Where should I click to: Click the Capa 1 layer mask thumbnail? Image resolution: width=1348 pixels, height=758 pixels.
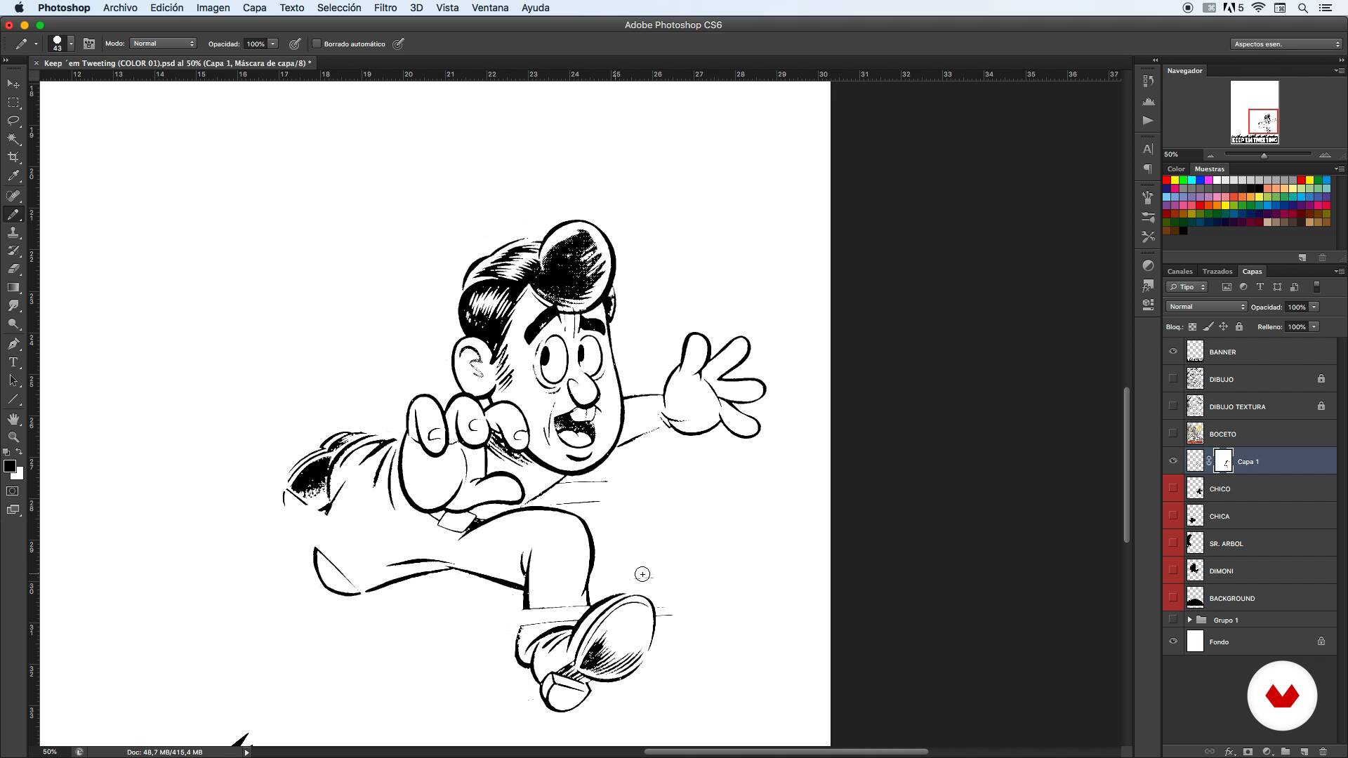click(1223, 461)
